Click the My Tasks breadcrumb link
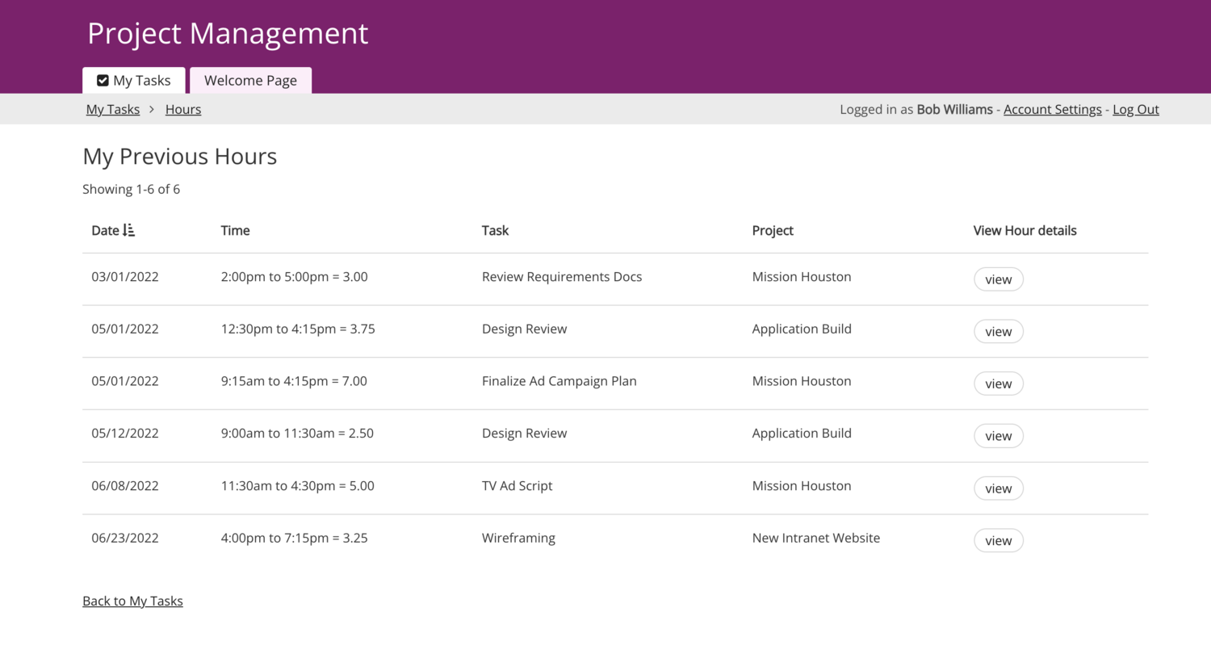The height and width of the screenshot is (654, 1211). click(x=113, y=110)
